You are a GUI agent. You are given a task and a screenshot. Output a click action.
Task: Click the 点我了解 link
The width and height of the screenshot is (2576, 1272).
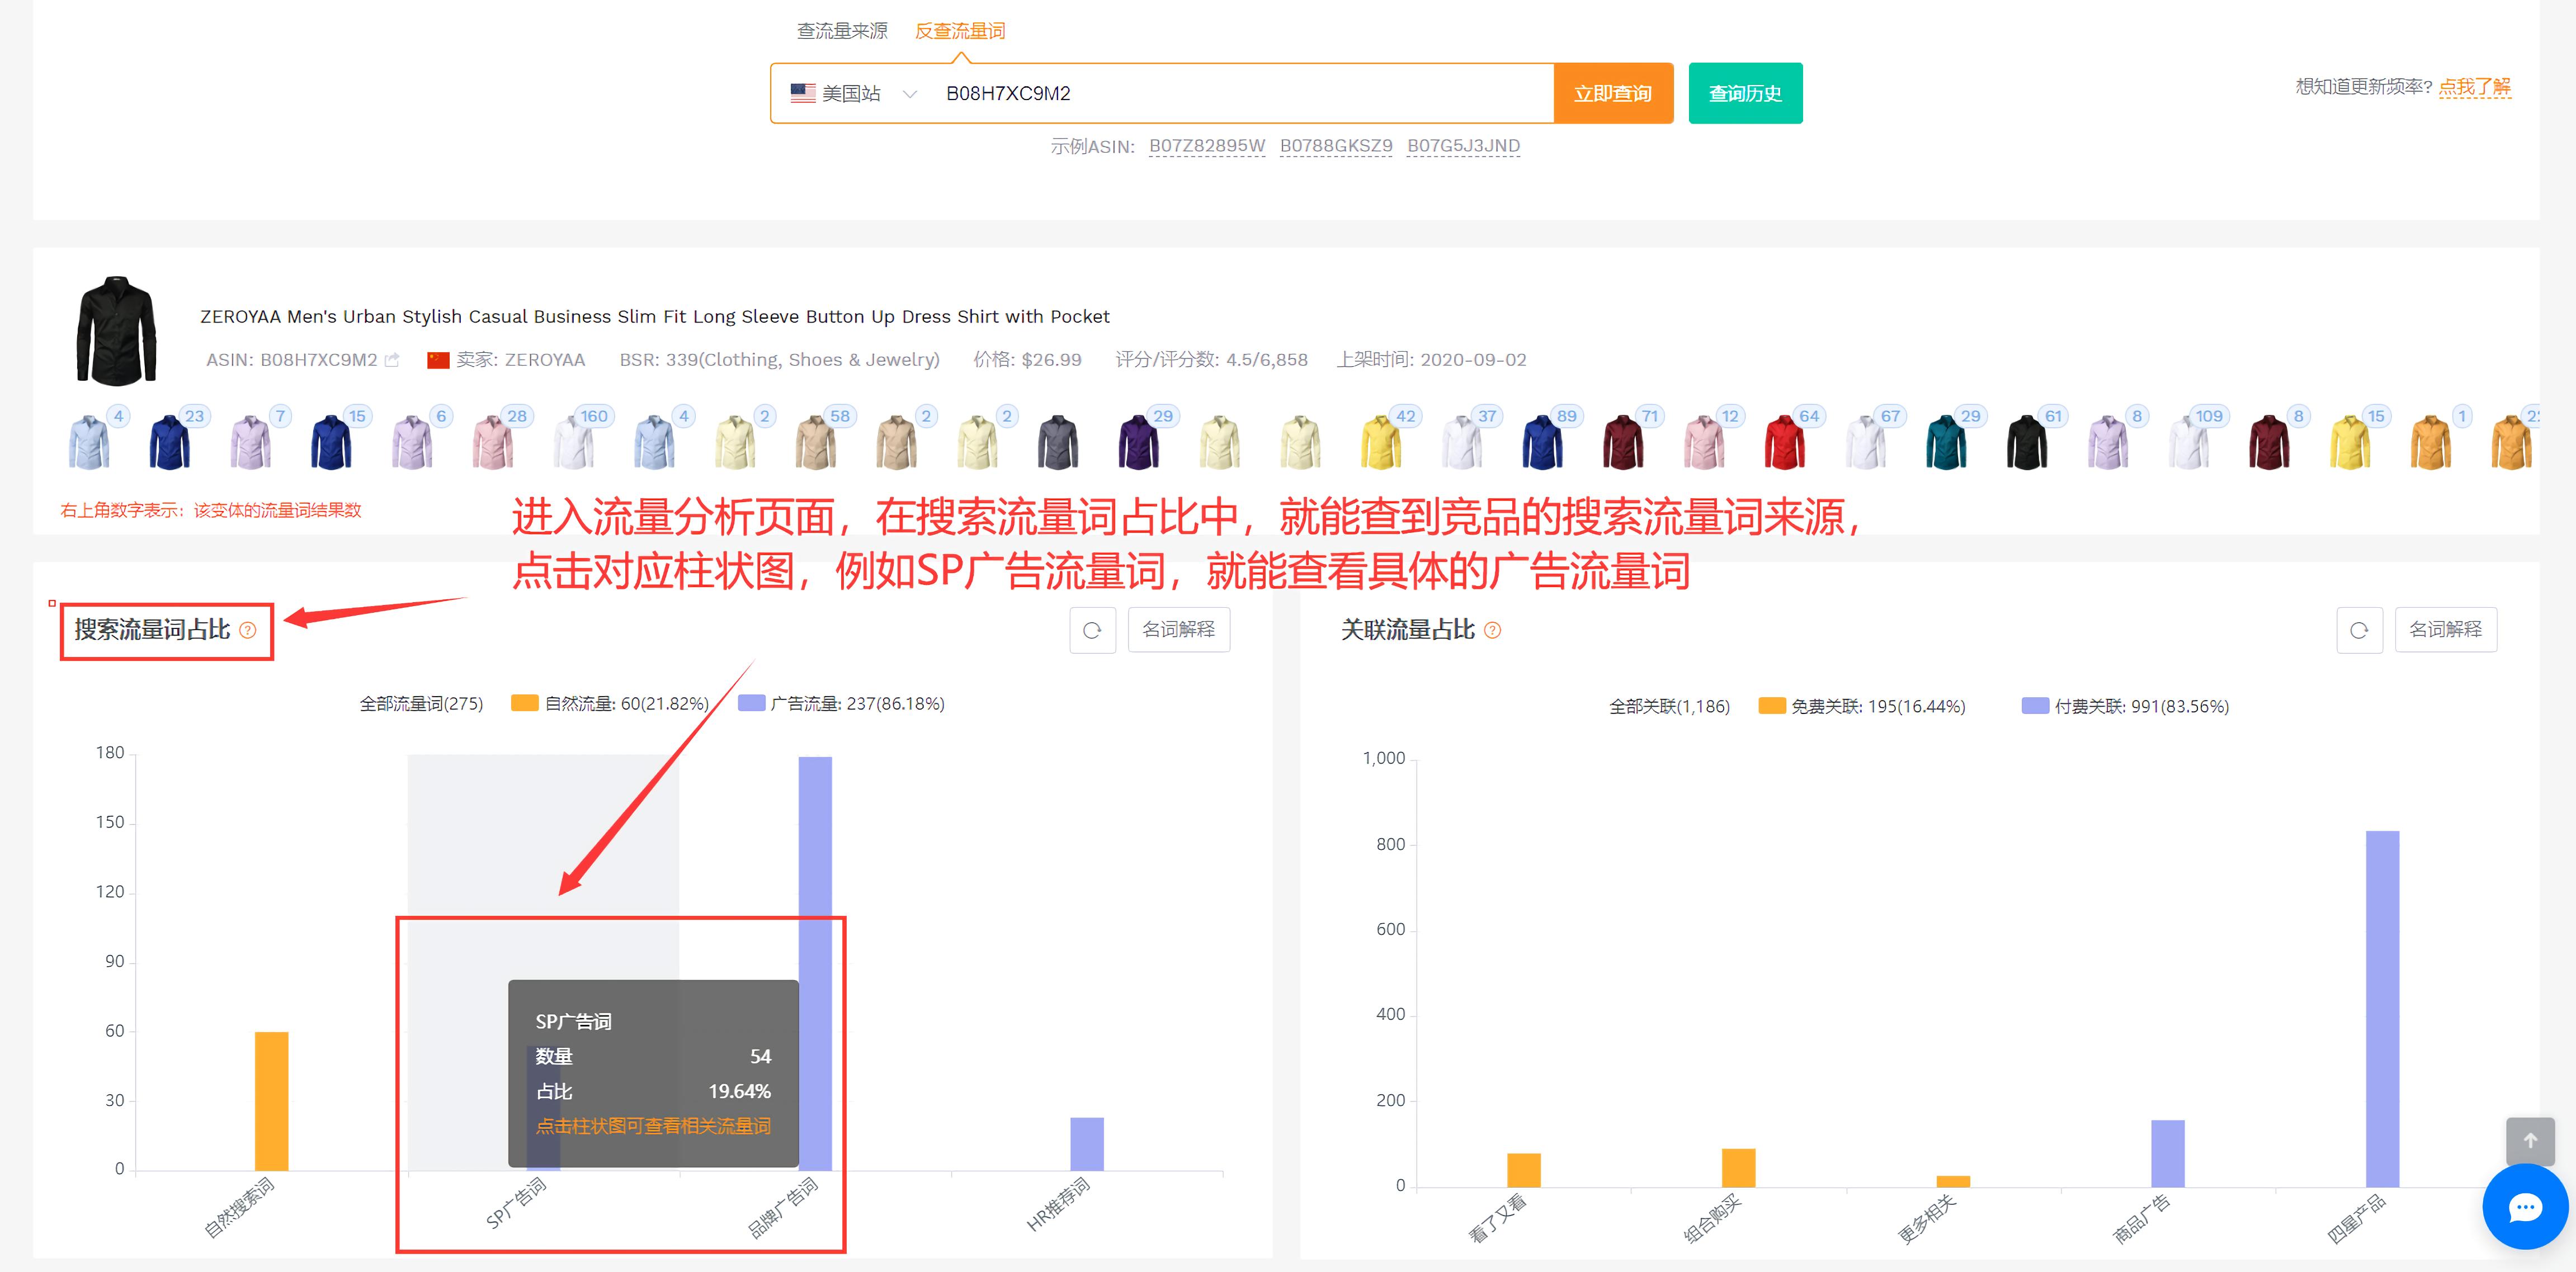[x=2474, y=88]
